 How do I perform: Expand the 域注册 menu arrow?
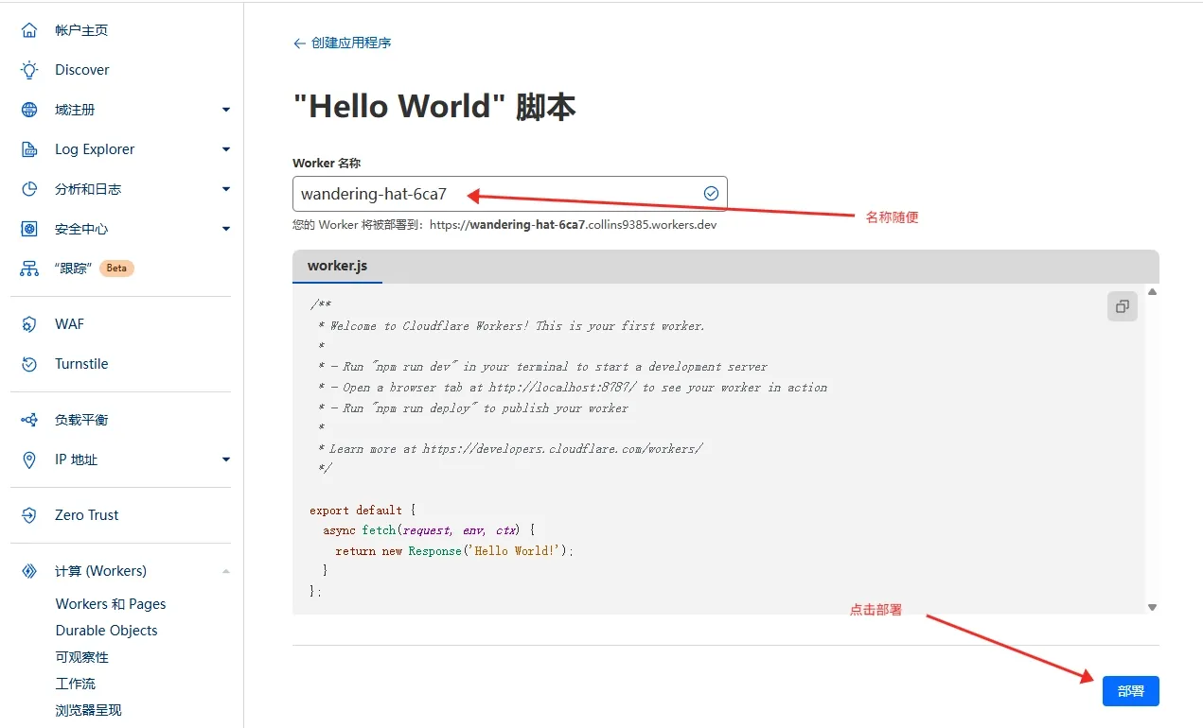pos(226,110)
